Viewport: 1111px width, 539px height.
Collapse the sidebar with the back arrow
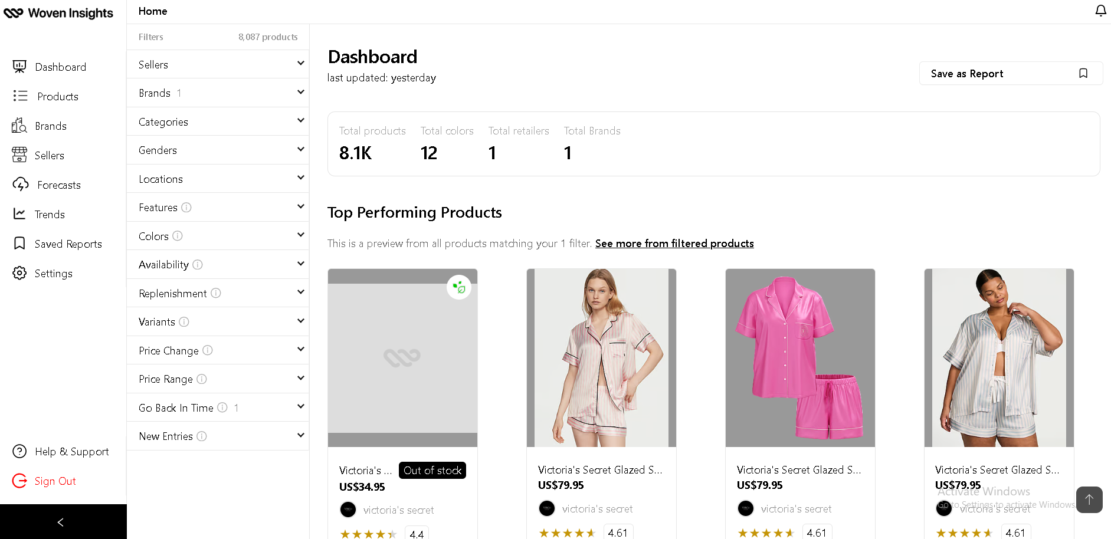[x=60, y=522]
